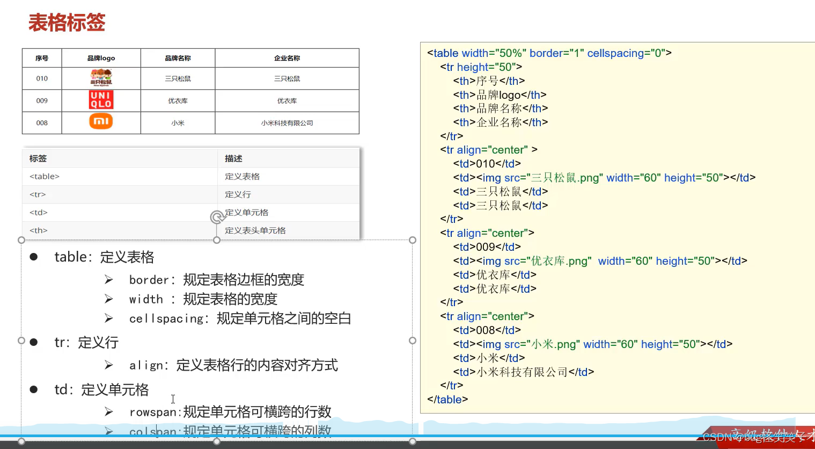Click the 009 cell in the brand table
This screenshot has height=449, width=815.
[x=42, y=100]
